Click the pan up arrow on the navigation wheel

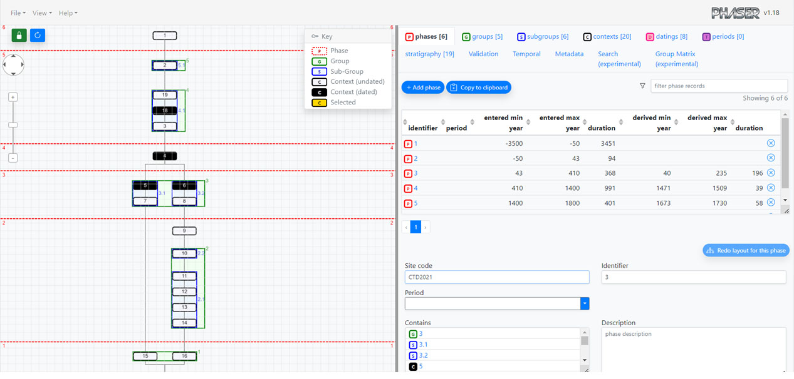[x=13, y=57]
